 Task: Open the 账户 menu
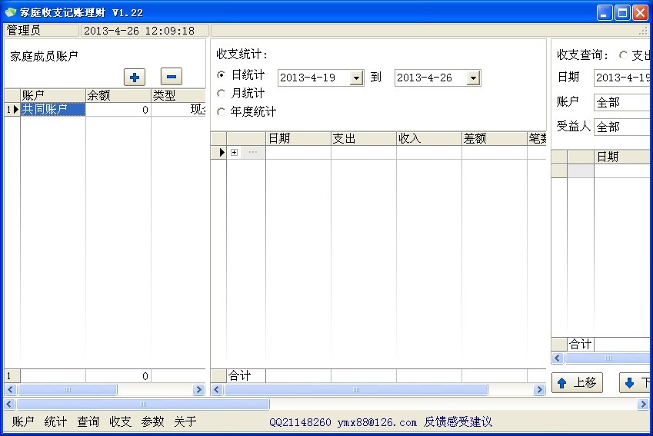pos(23,421)
